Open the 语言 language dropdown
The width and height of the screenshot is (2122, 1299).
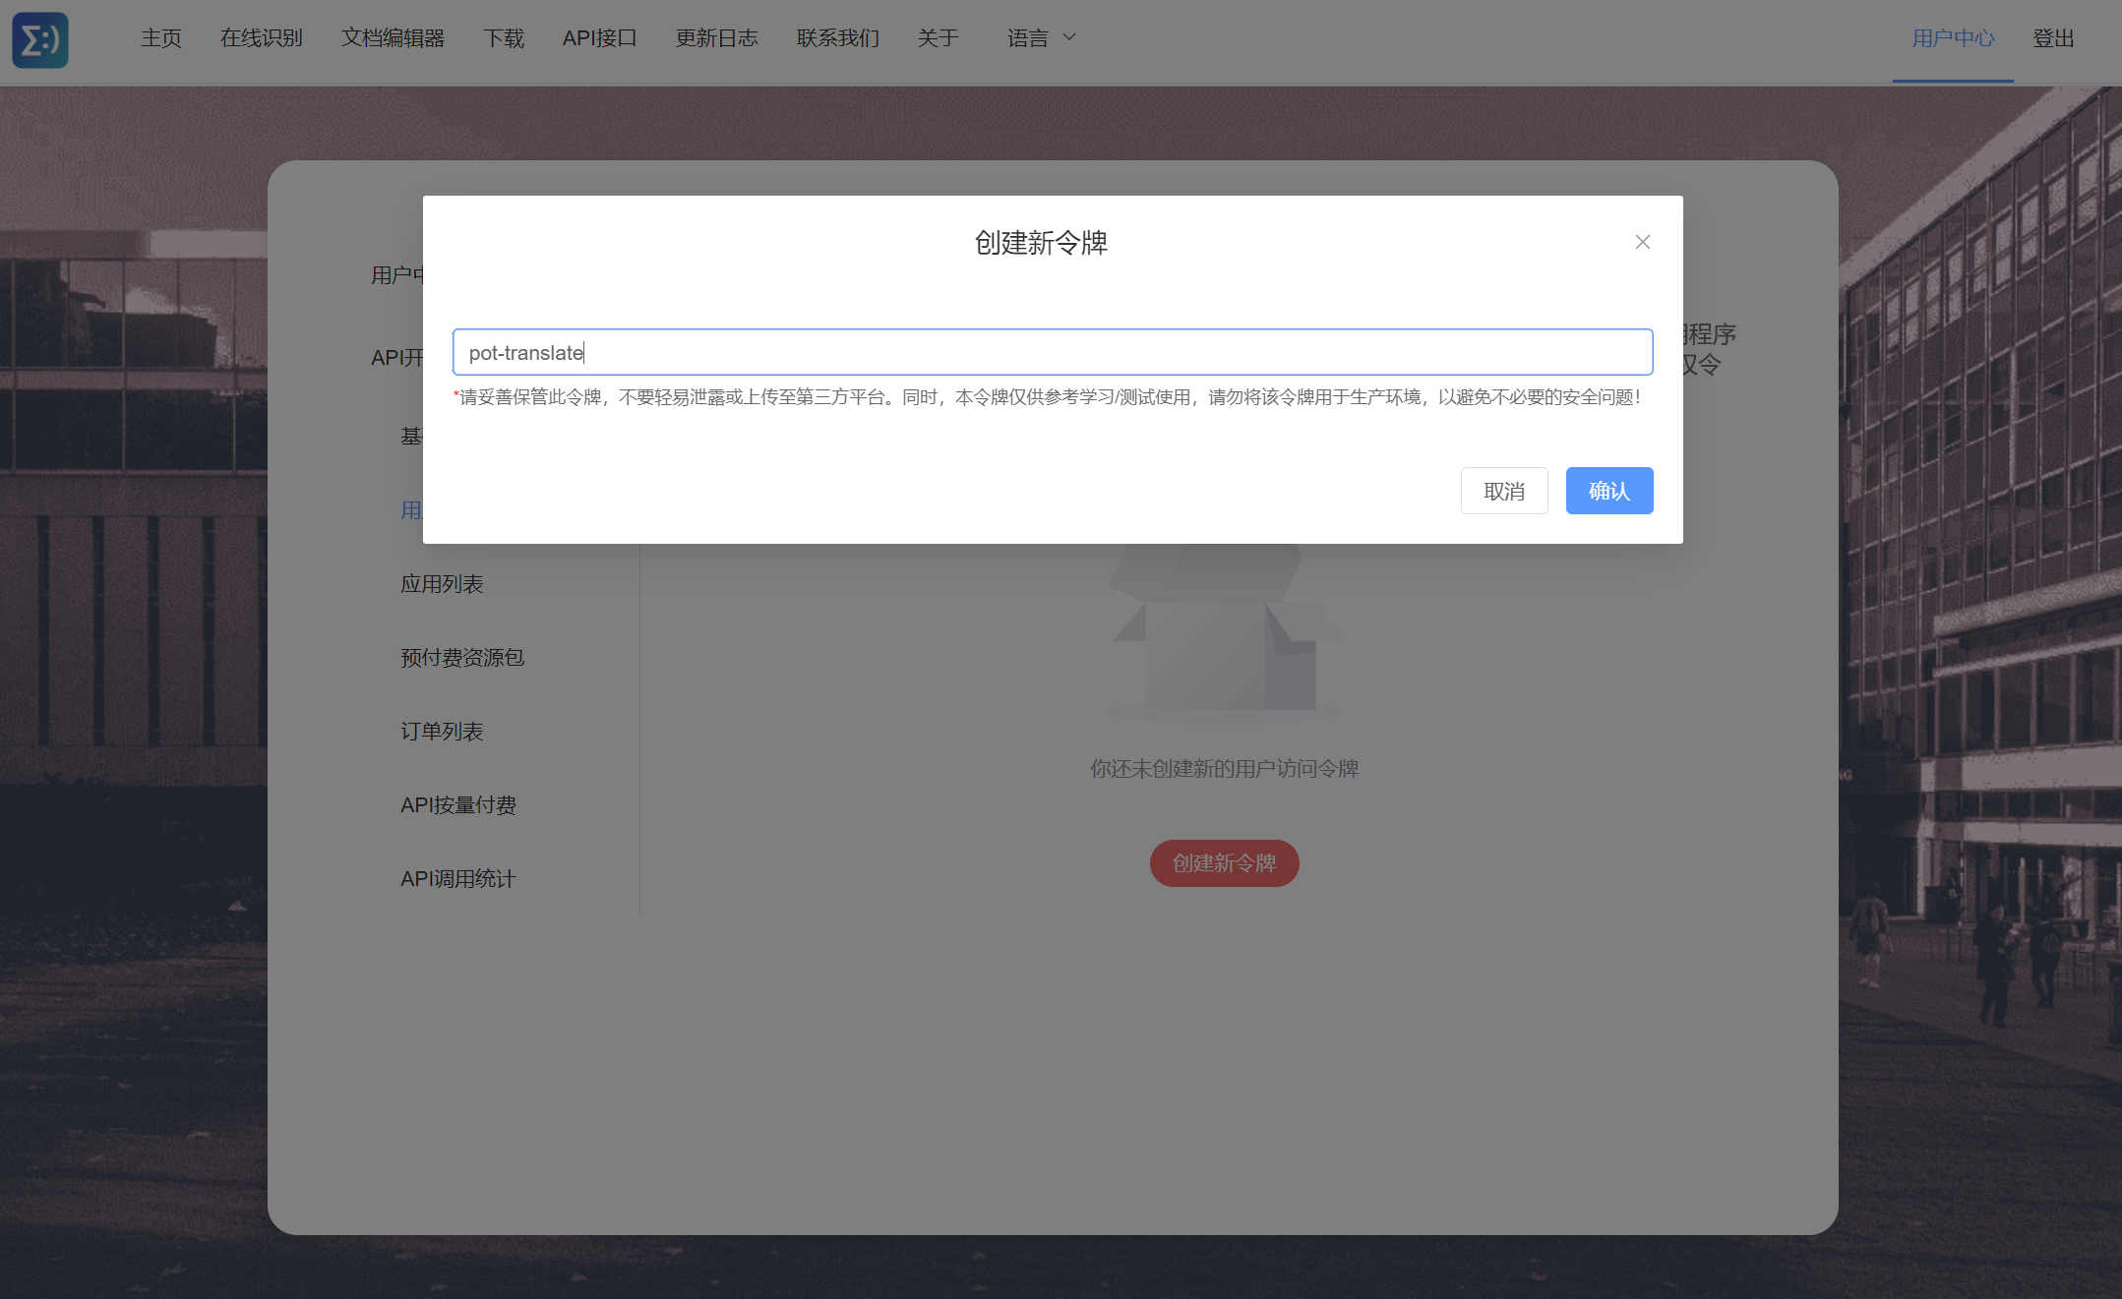coord(1029,37)
